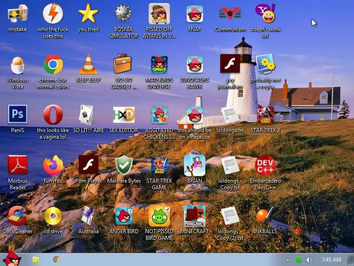Open 'chrome but normal colors' shortcut

53,64
